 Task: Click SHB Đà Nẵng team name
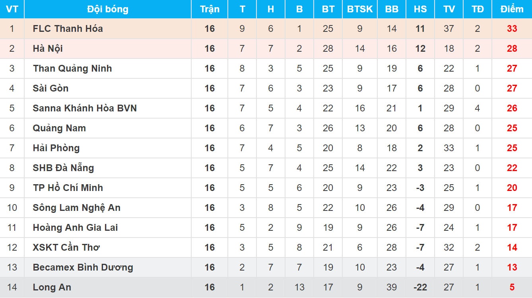point(63,168)
